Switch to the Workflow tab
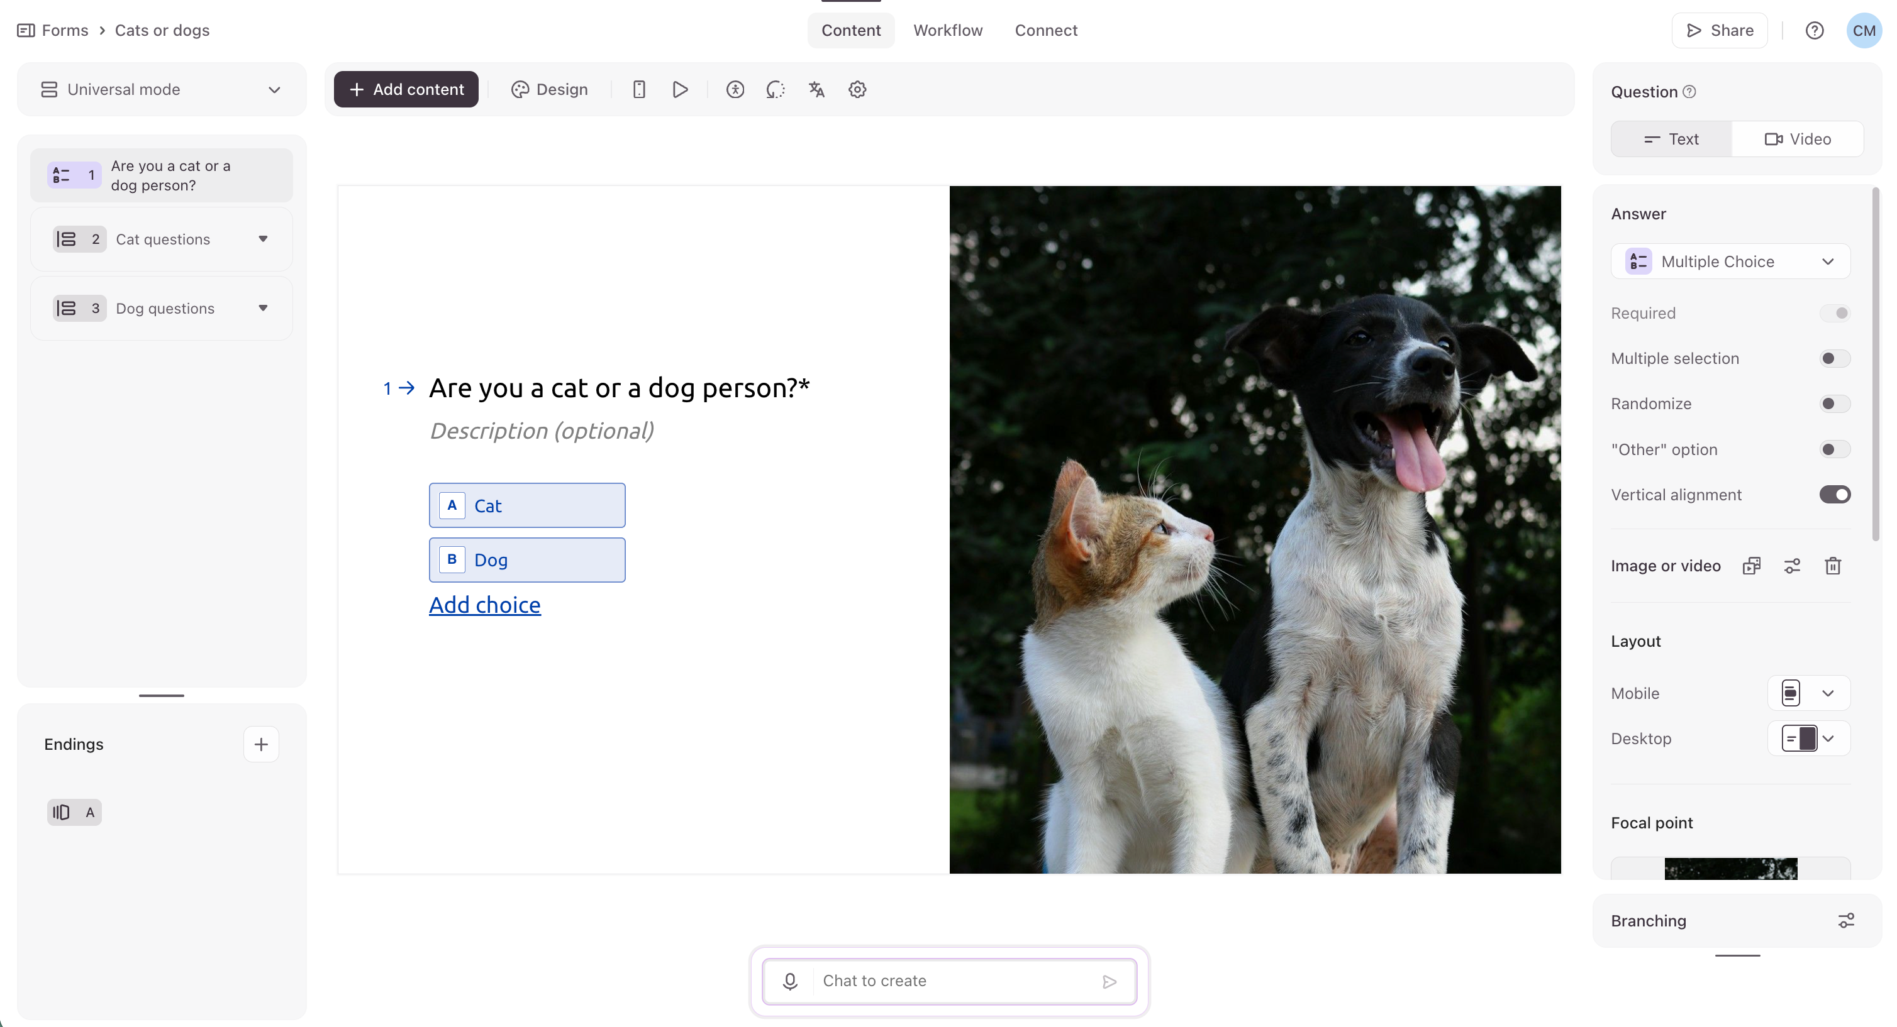Viewport: 1897px width, 1027px height. (948, 30)
